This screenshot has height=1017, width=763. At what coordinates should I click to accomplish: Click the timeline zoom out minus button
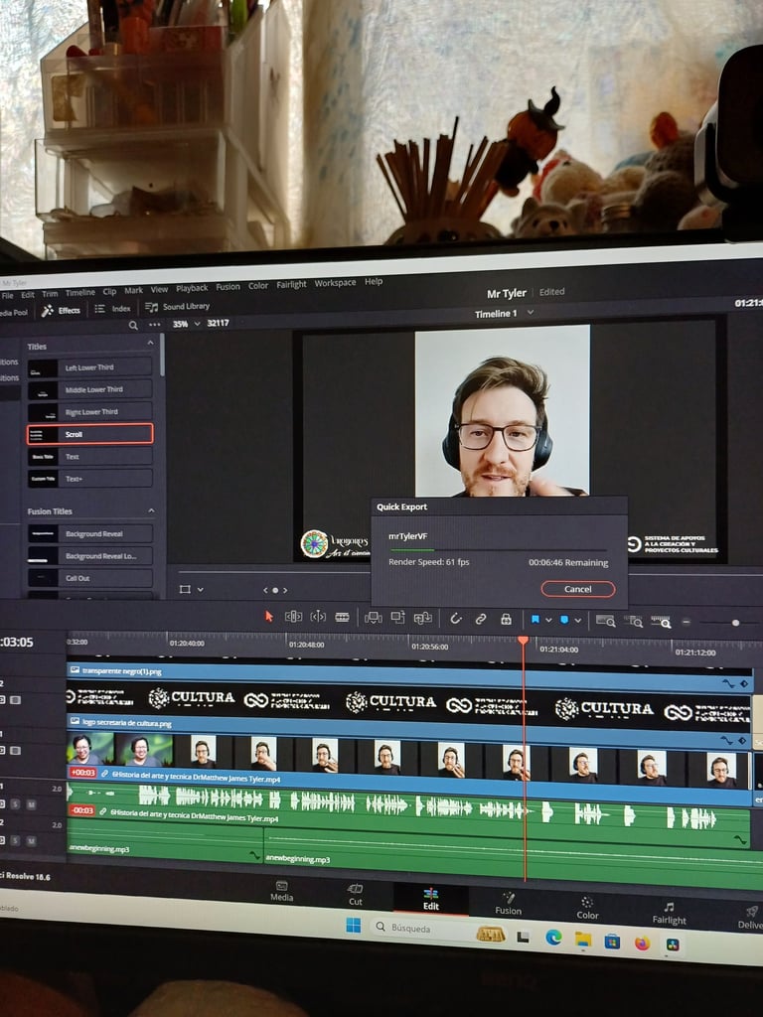(687, 622)
